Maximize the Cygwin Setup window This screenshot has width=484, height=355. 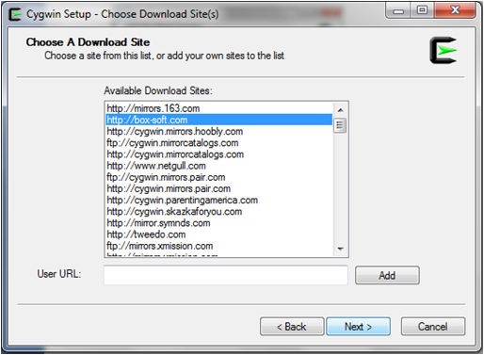coord(422,11)
